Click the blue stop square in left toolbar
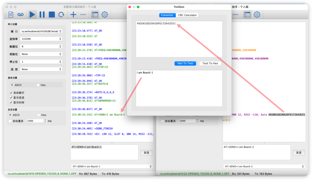 (x=52, y=14)
